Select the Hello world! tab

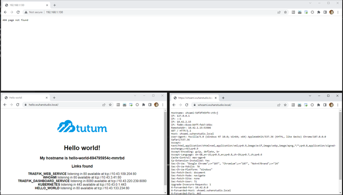(26, 98)
